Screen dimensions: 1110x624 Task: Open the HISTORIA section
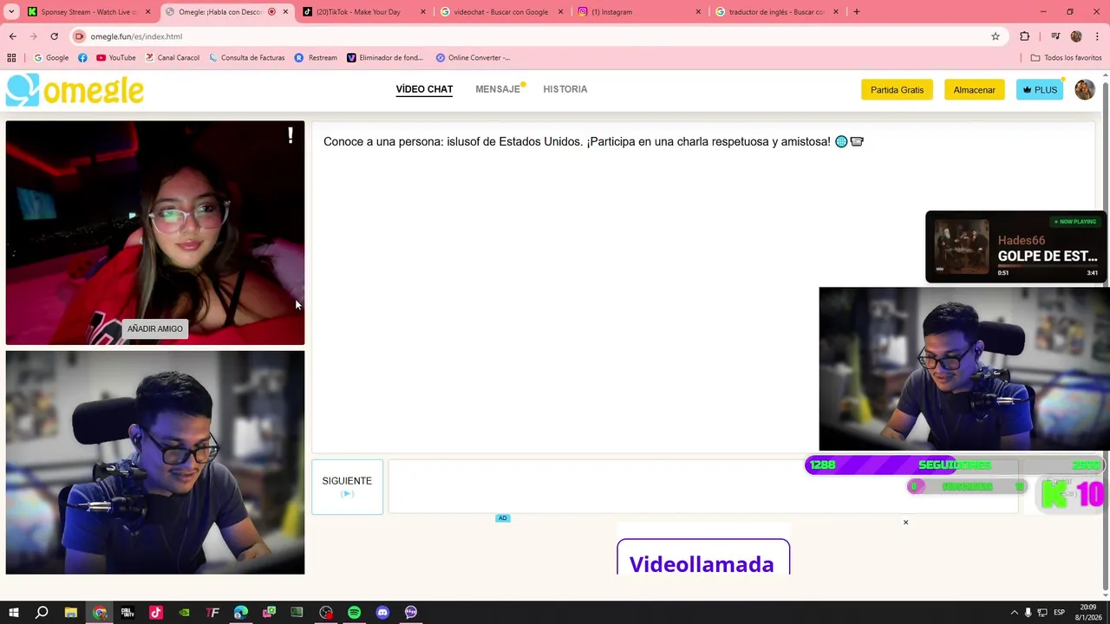tap(565, 89)
